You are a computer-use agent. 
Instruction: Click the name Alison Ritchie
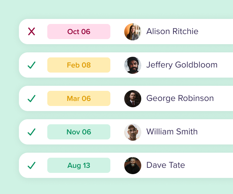coord(172,32)
